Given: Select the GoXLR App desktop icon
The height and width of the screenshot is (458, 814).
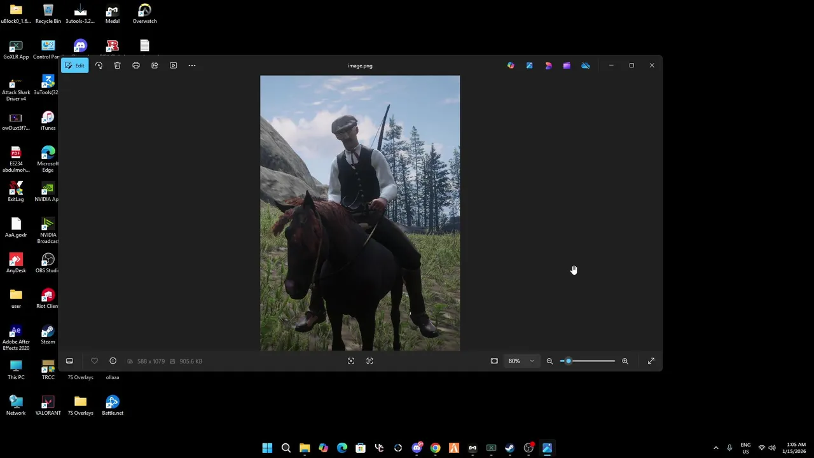Looking at the screenshot, I should click(x=16, y=50).
